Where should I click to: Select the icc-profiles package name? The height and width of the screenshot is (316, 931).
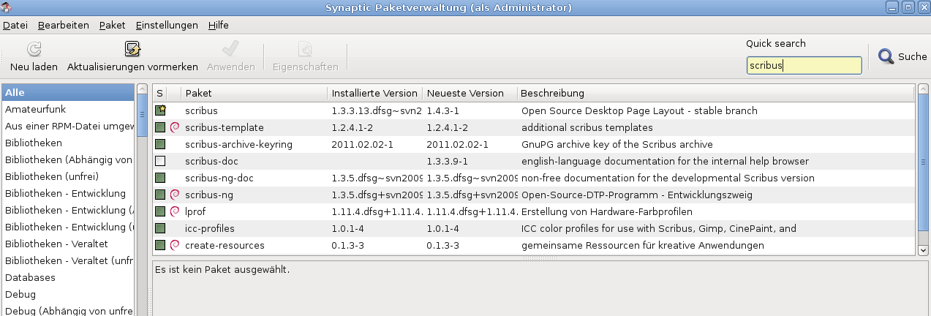click(210, 228)
